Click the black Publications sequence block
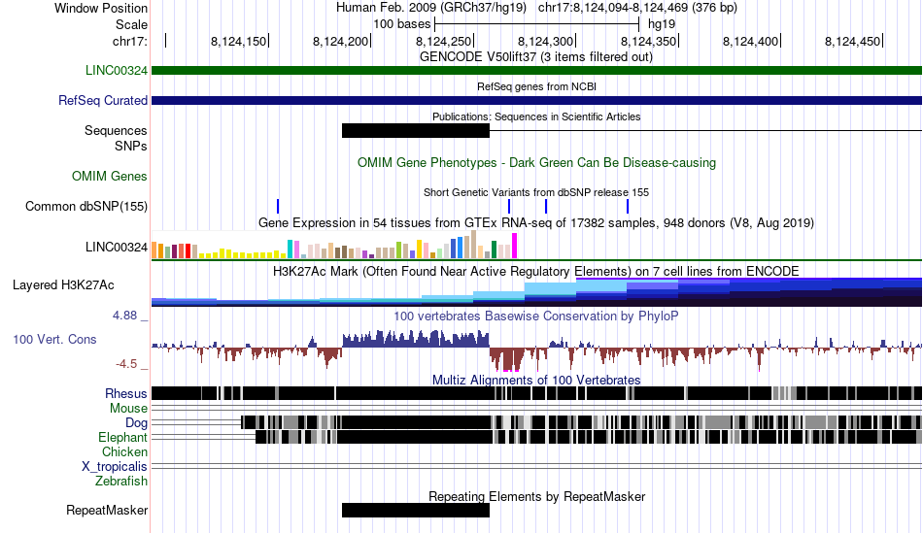 (416, 131)
